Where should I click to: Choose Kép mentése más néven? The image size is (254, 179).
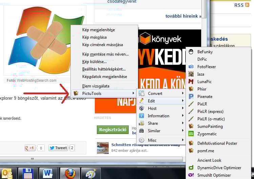coord(104,54)
